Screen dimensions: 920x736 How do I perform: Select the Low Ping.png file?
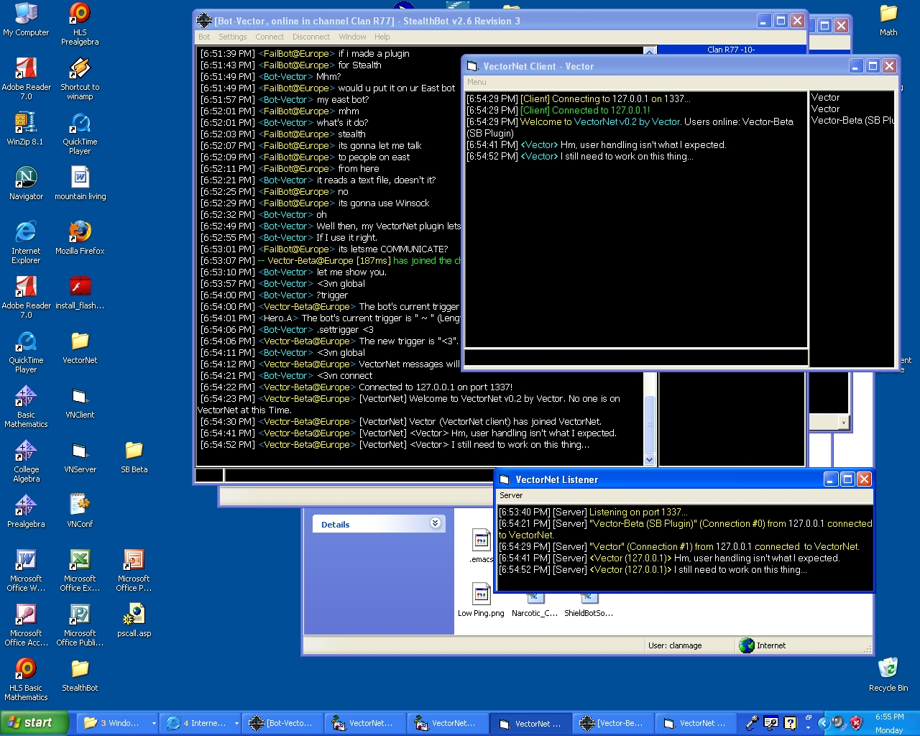point(481,599)
